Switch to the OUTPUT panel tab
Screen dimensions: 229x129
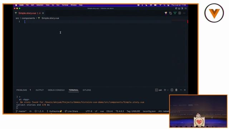40,90
